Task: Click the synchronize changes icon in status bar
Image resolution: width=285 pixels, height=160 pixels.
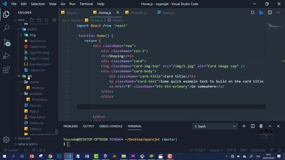Action: 26,150
